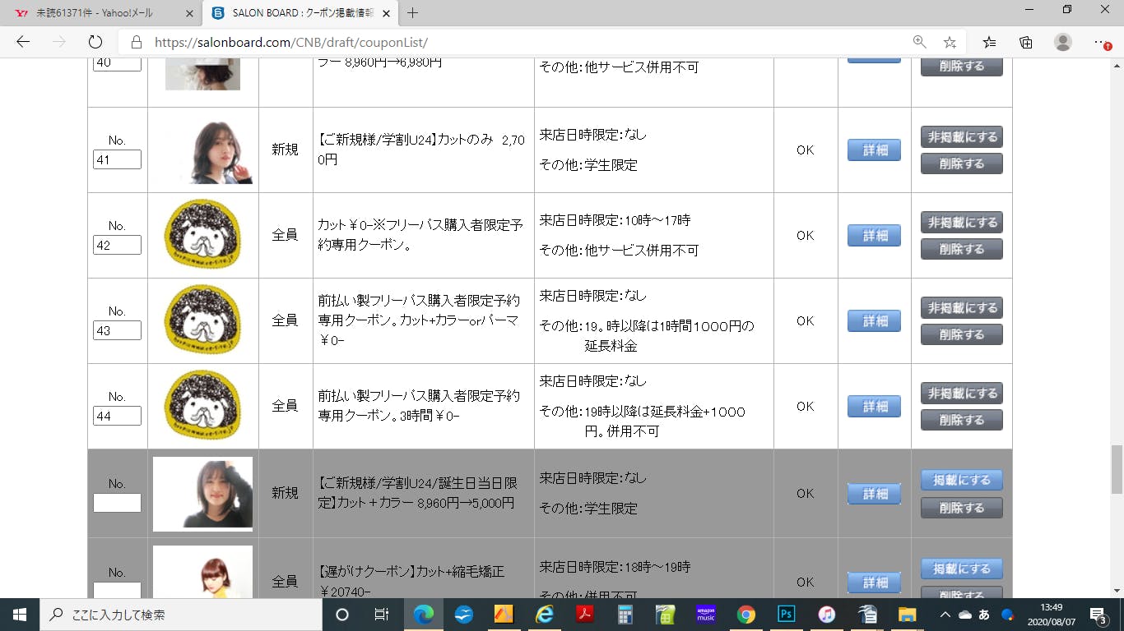Launch Photoshop from the taskbar
This screenshot has height=631, width=1124.
tap(786, 615)
